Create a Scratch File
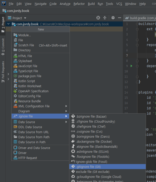The width and height of the screenshot is (156, 182). [x=40, y=45]
